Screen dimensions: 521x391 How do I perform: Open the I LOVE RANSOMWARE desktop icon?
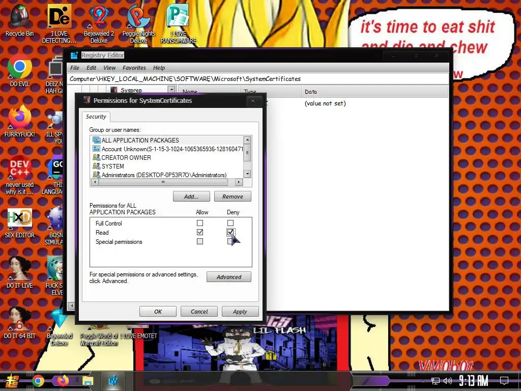(179, 24)
